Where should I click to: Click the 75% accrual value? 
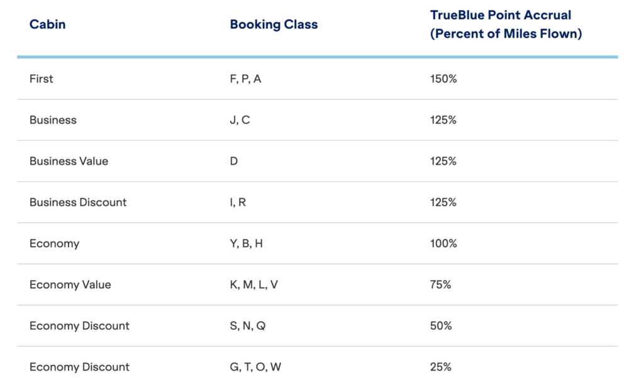[x=441, y=285]
